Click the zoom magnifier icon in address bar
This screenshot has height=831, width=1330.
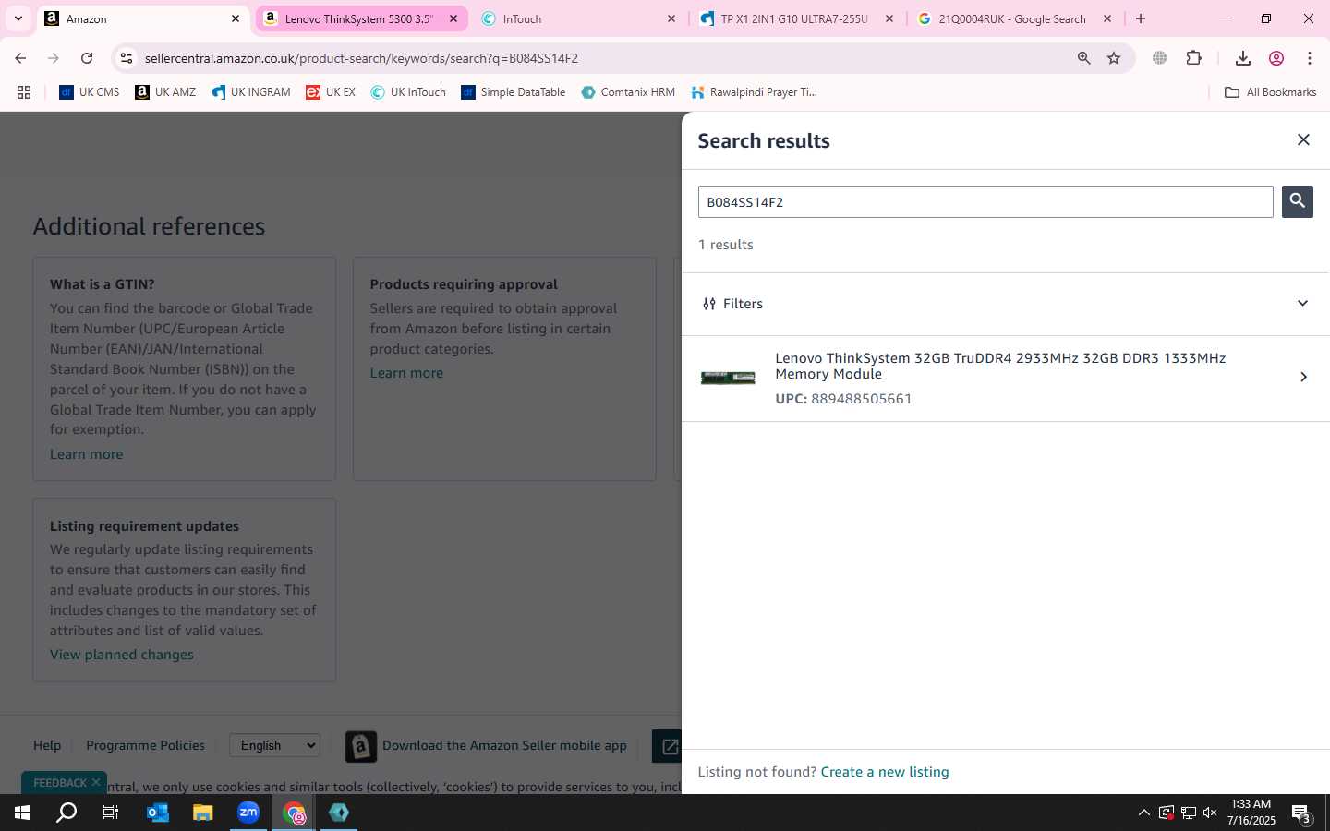pos(1083,58)
